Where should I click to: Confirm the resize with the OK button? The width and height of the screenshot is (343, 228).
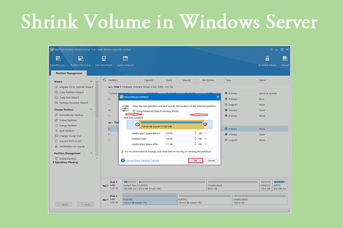[196, 161]
